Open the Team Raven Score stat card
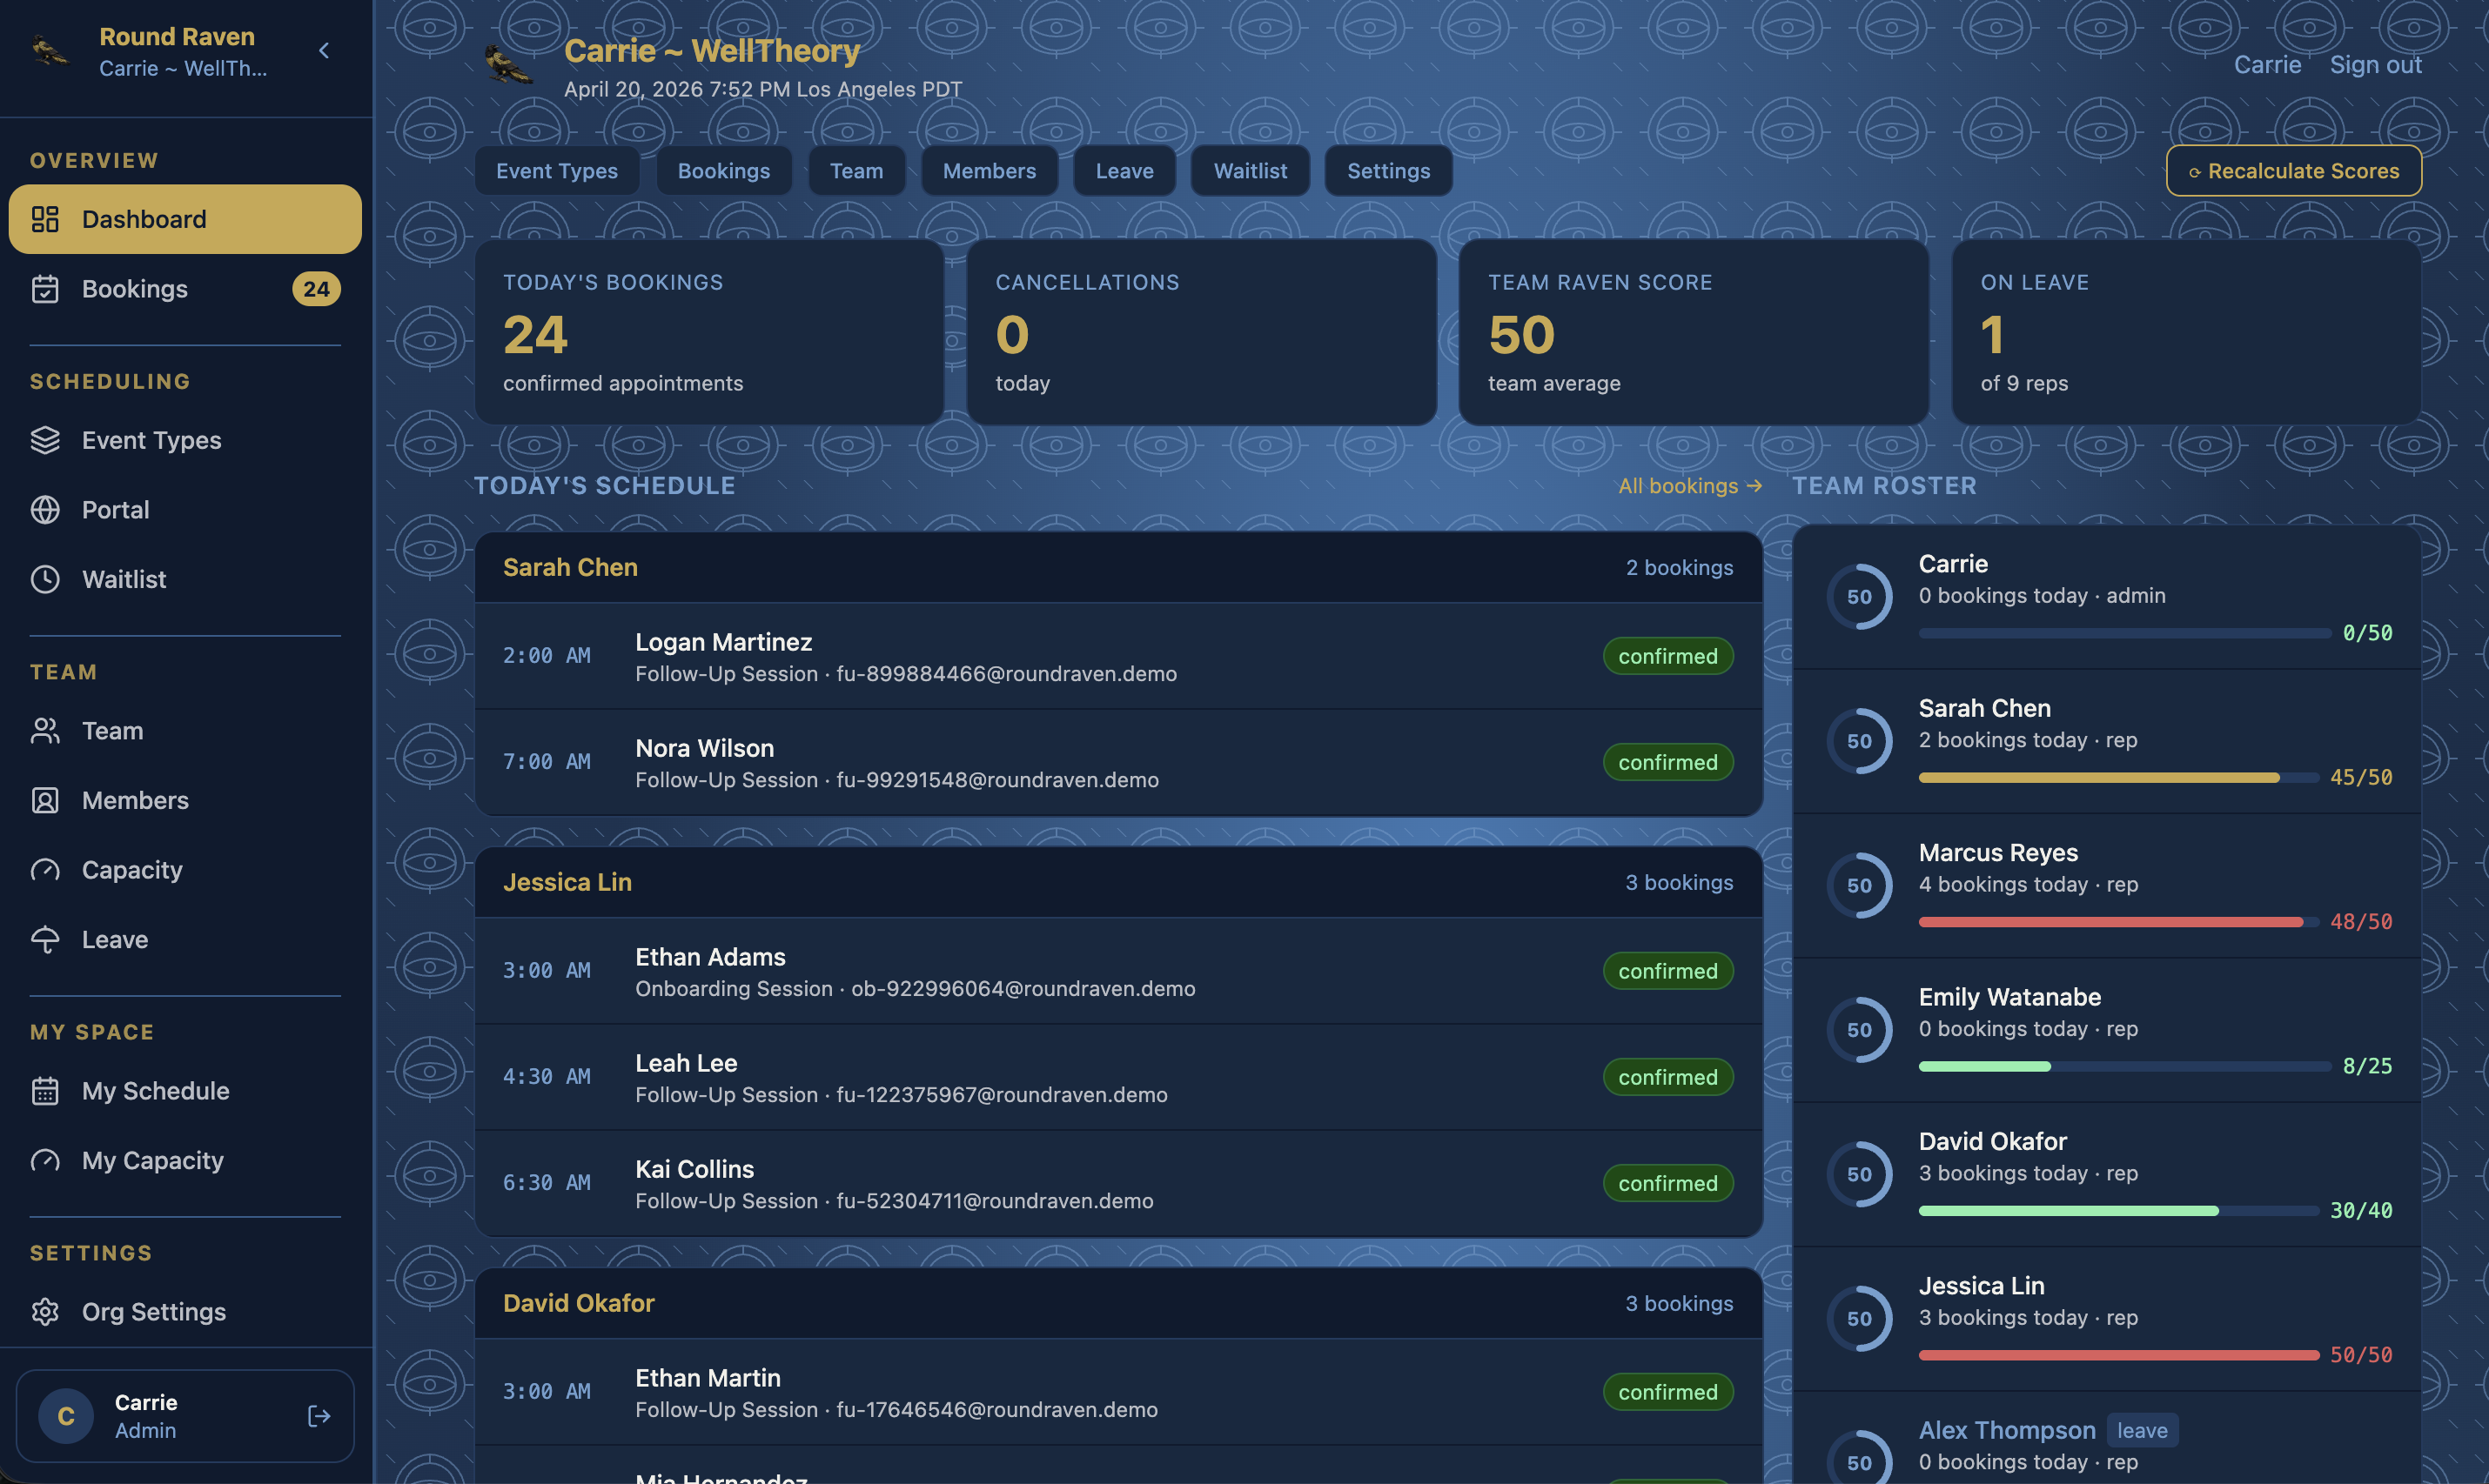 [x=1694, y=332]
